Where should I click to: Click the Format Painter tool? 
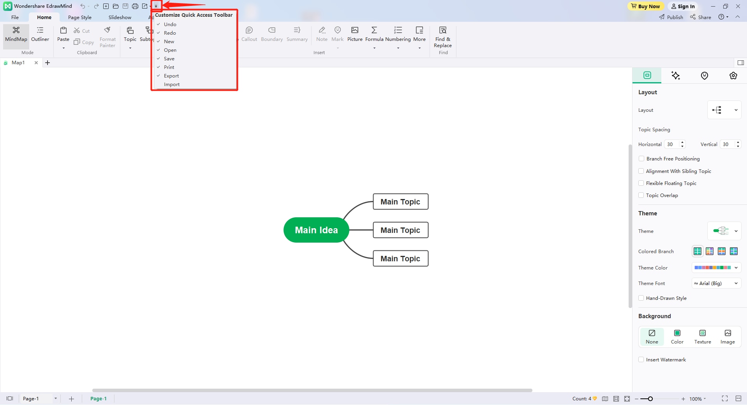click(x=107, y=37)
